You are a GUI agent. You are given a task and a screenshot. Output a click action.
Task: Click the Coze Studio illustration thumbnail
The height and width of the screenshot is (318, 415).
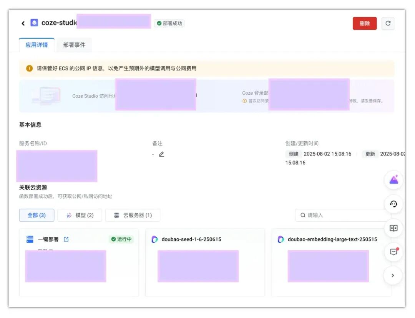(45, 96)
